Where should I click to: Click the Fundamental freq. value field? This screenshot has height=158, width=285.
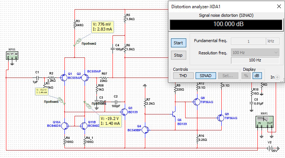coord(247,41)
